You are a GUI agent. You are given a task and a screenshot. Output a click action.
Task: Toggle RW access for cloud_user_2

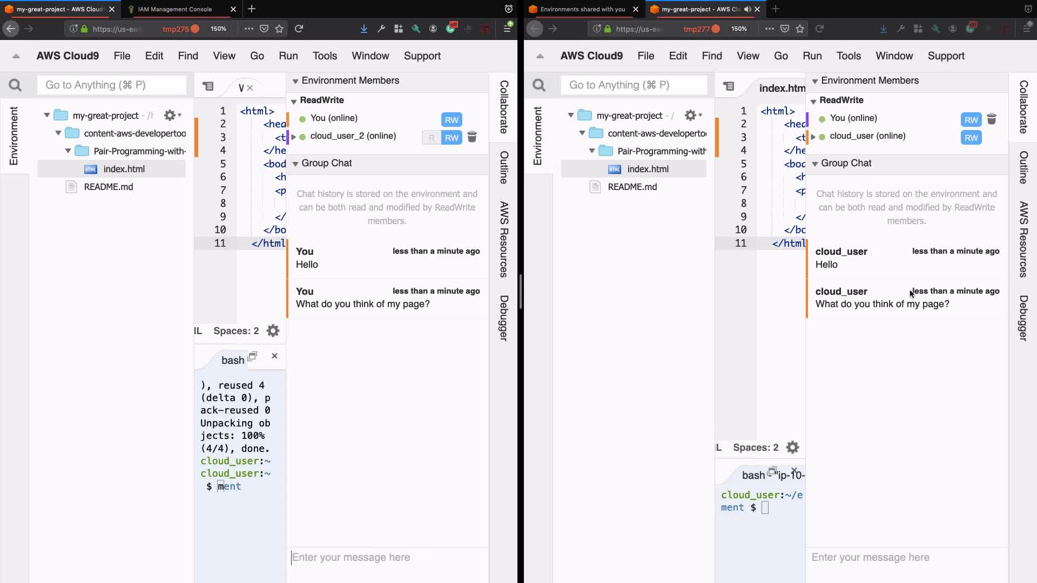click(452, 138)
